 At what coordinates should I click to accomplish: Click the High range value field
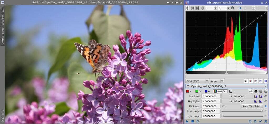[x=211, y=116]
